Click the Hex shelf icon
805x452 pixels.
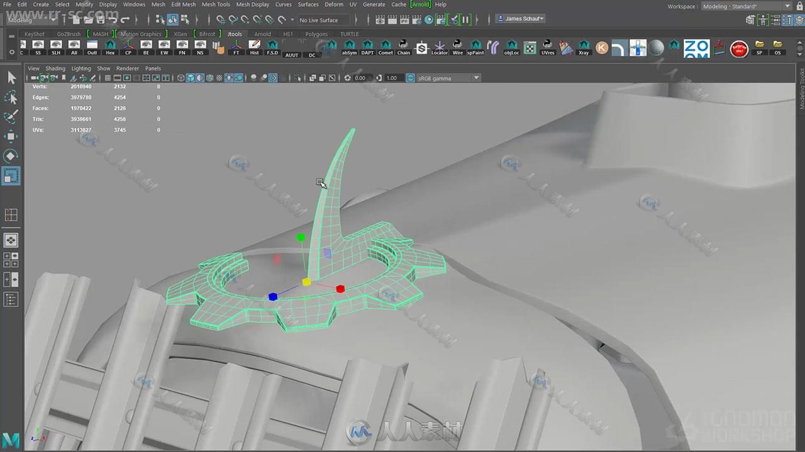point(110,48)
